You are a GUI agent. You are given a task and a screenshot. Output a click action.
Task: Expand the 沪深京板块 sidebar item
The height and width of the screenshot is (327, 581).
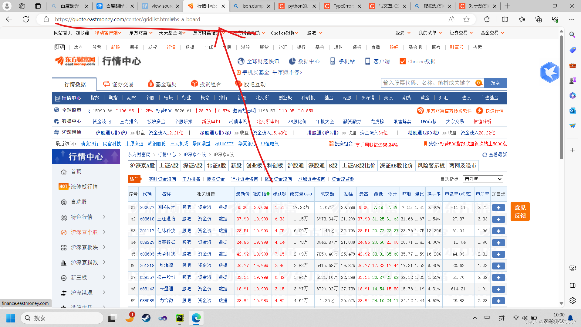coord(104,247)
